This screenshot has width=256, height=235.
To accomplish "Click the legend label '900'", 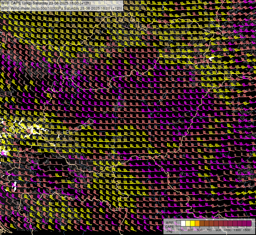I will pyautogui.click(x=218, y=230).
